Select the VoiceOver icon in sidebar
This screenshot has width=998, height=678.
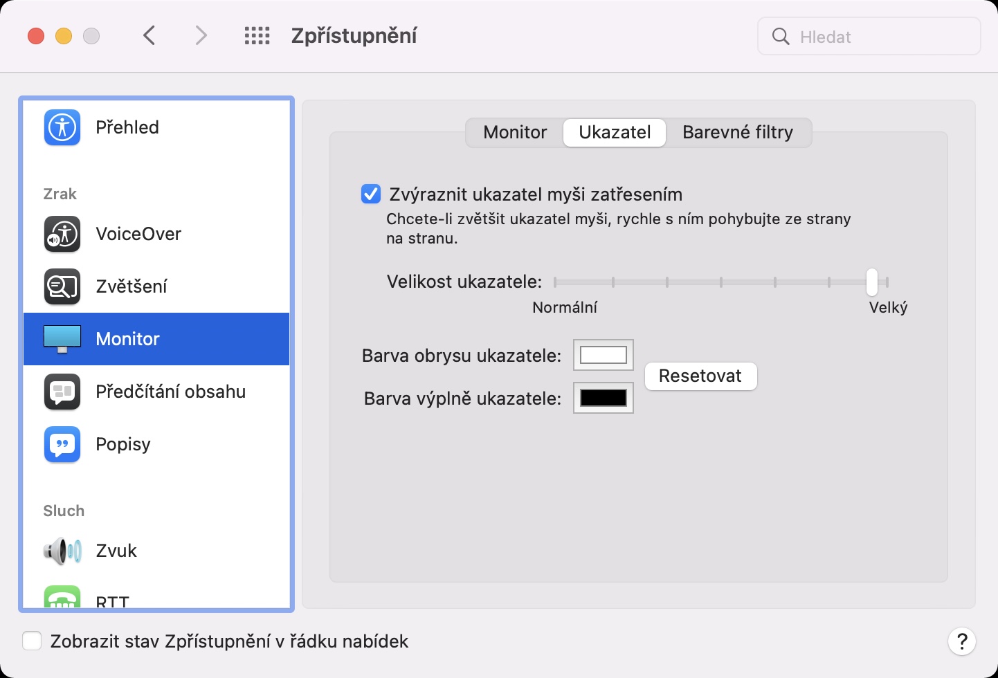(62, 234)
